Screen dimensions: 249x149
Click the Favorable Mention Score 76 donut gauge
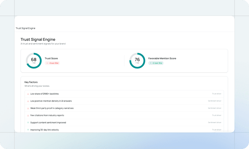pyautogui.click(x=137, y=60)
